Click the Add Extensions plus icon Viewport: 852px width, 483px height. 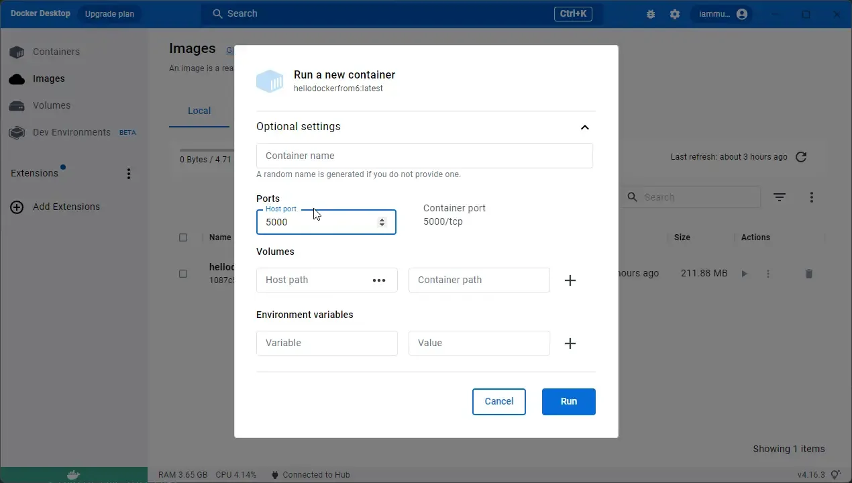(x=17, y=207)
